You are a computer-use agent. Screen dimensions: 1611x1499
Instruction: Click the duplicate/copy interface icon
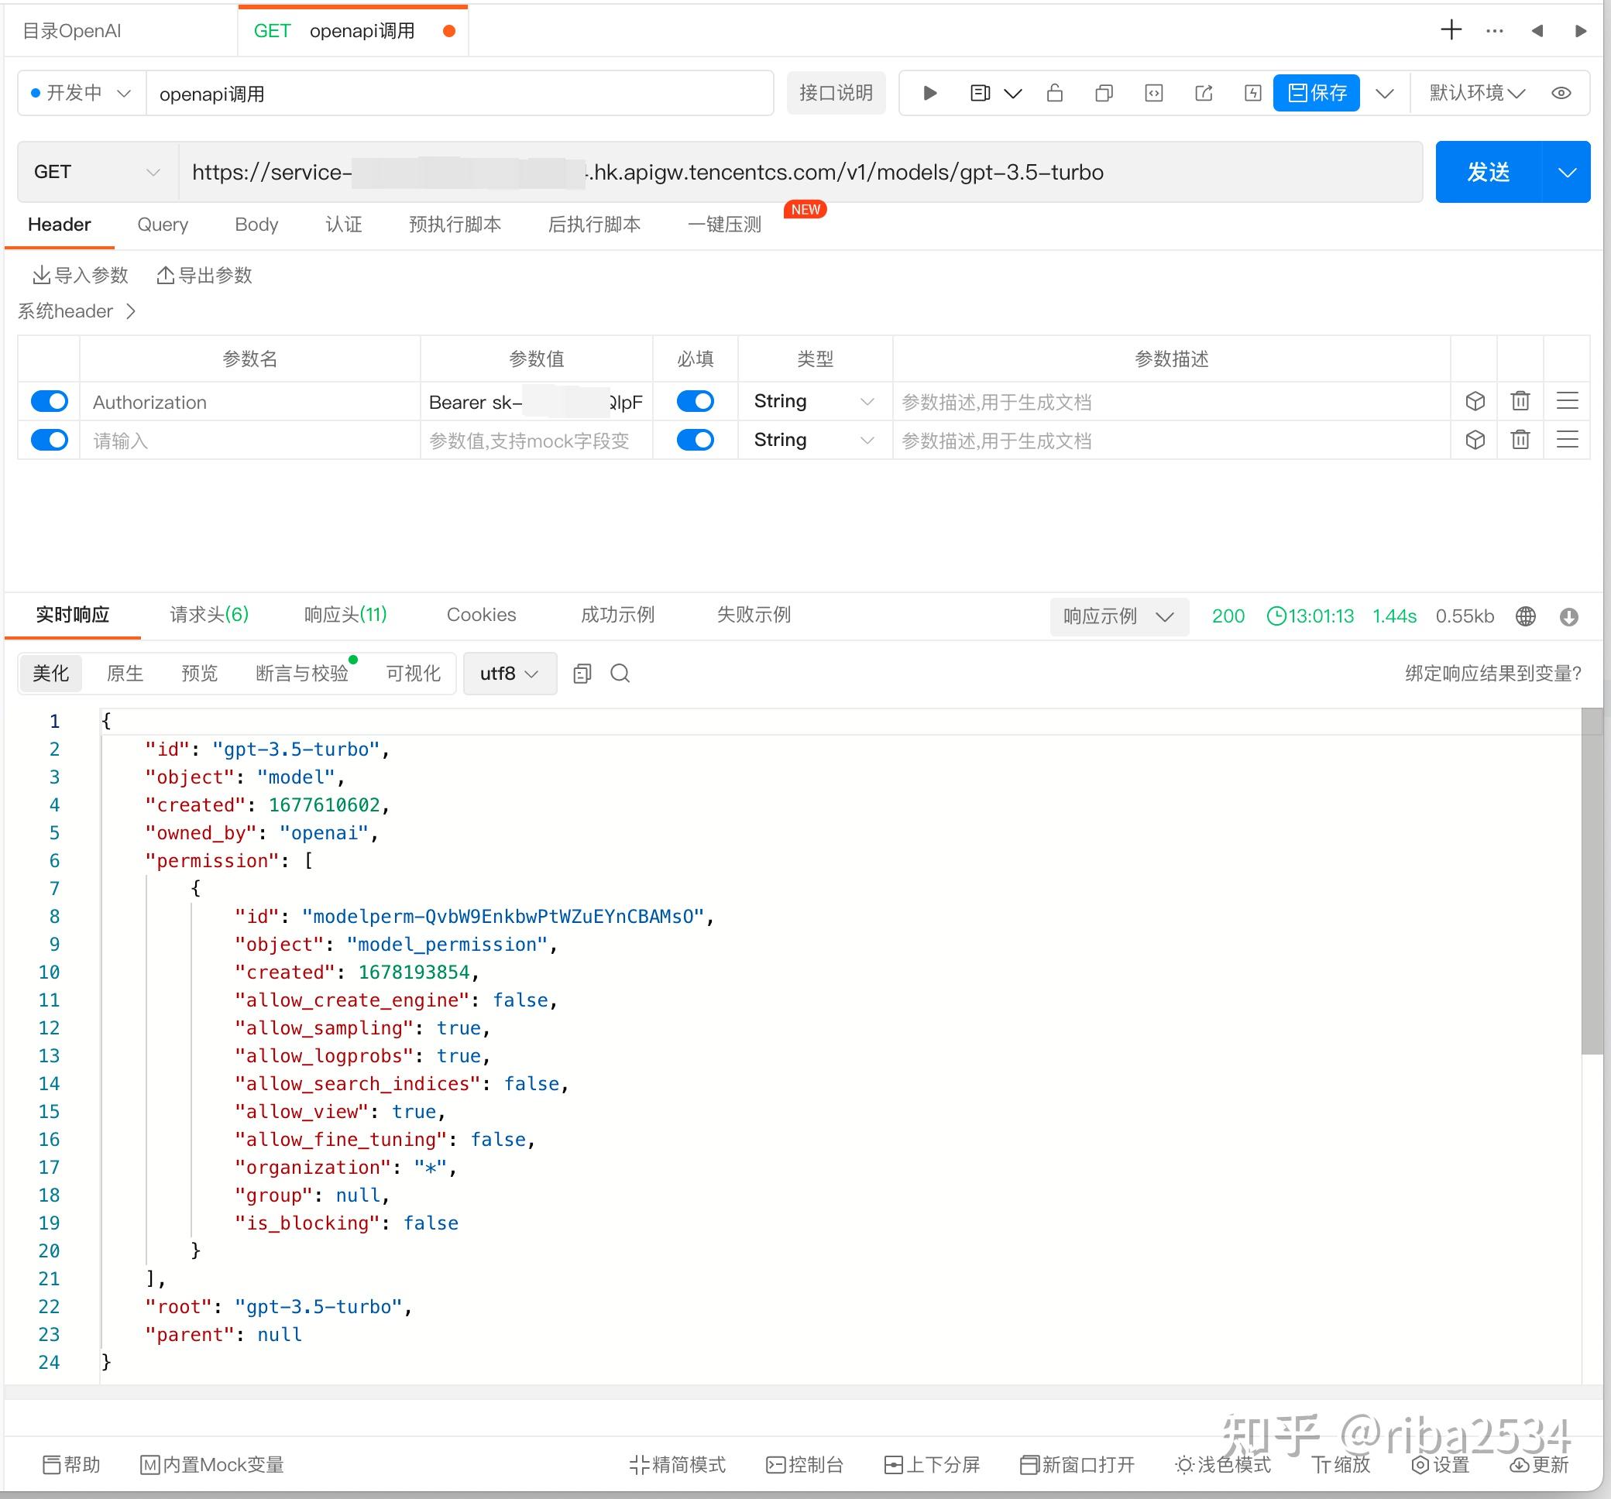(x=1104, y=93)
